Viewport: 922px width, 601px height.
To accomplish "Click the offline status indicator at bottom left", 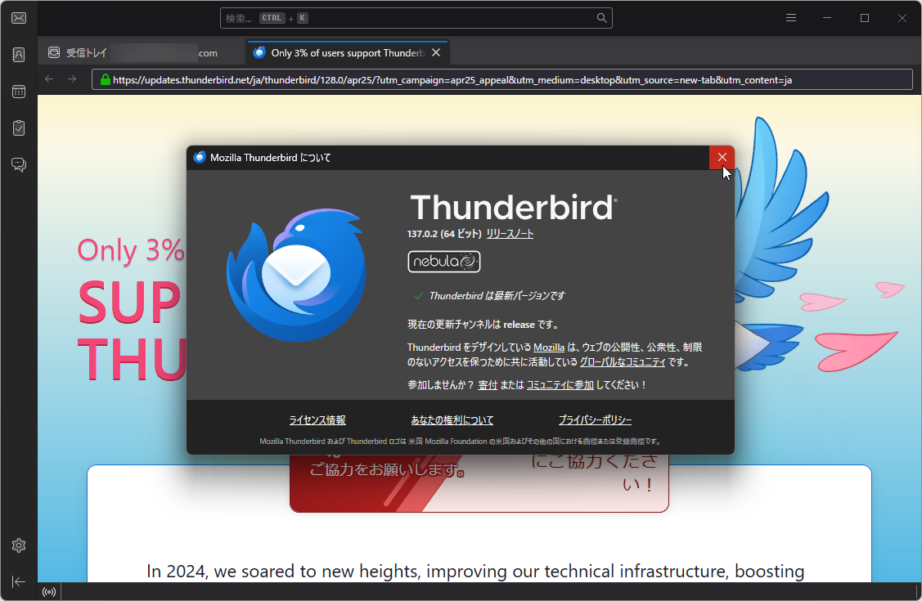I will pyautogui.click(x=48, y=591).
